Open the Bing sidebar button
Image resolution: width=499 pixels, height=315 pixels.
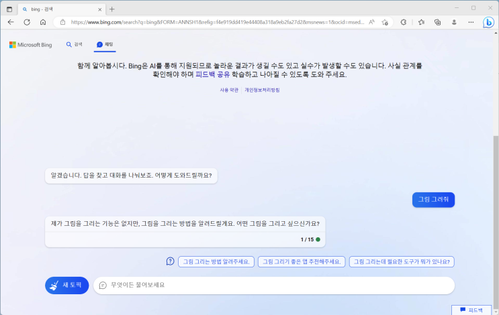coord(488,22)
